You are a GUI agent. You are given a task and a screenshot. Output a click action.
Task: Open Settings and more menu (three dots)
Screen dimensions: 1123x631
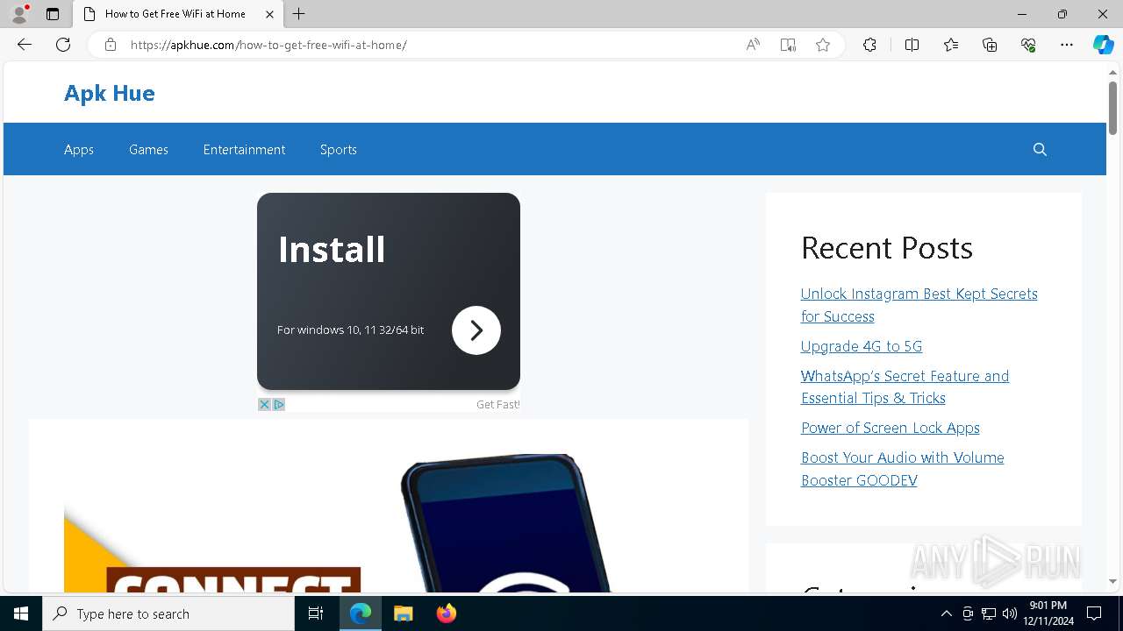(x=1067, y=45)
